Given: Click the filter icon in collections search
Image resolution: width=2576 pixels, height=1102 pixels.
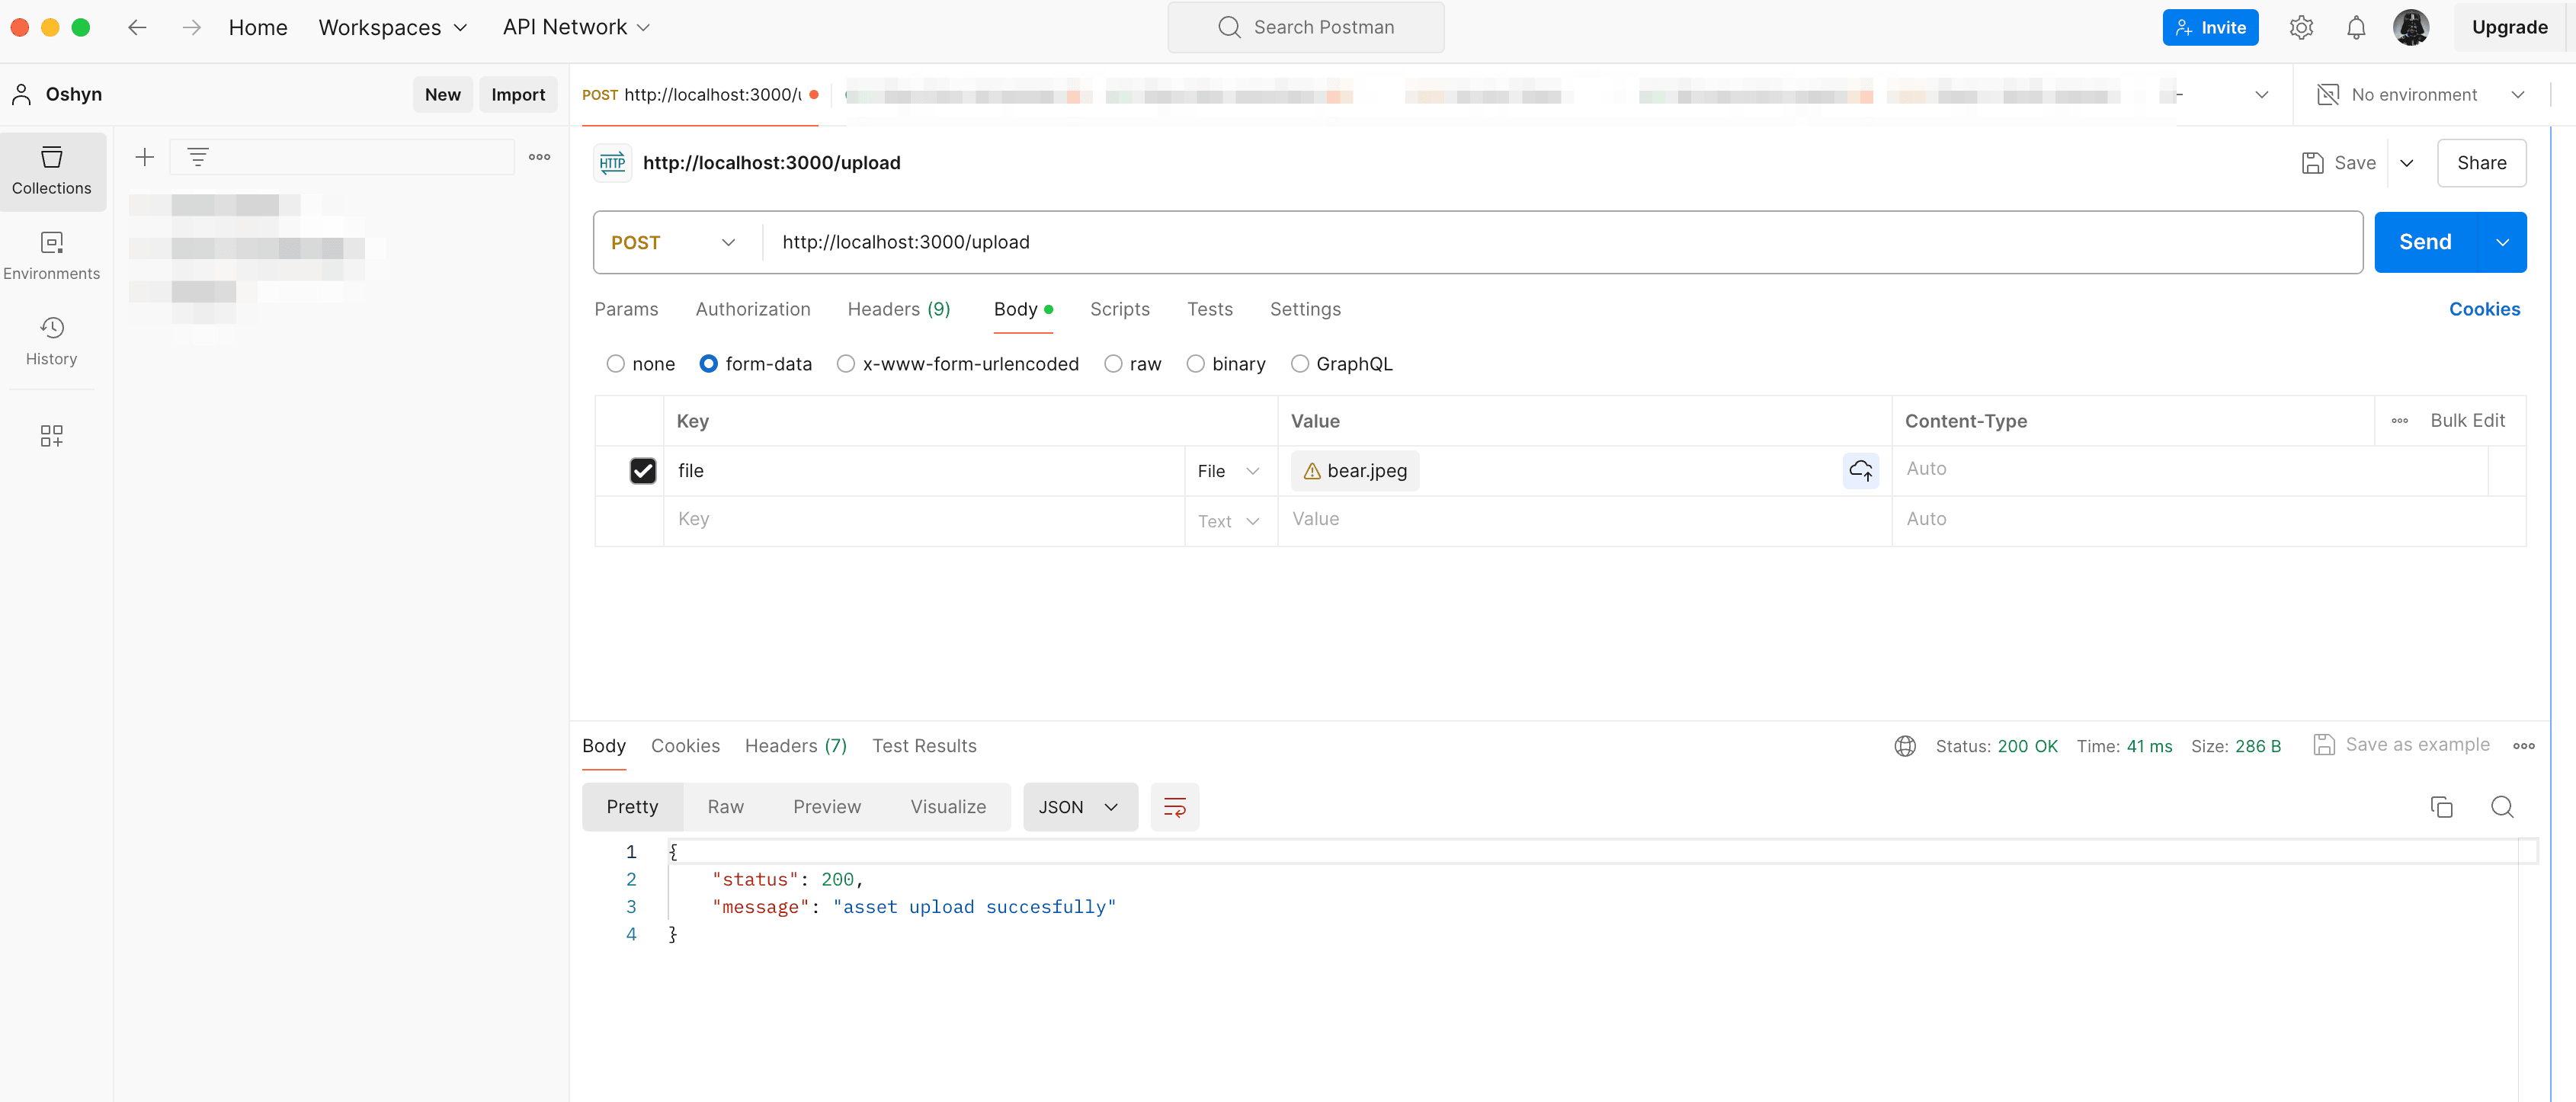Looking at the screenshot, I should [198, 157].
